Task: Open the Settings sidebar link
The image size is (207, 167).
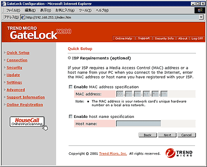Action: coord(14,82)
